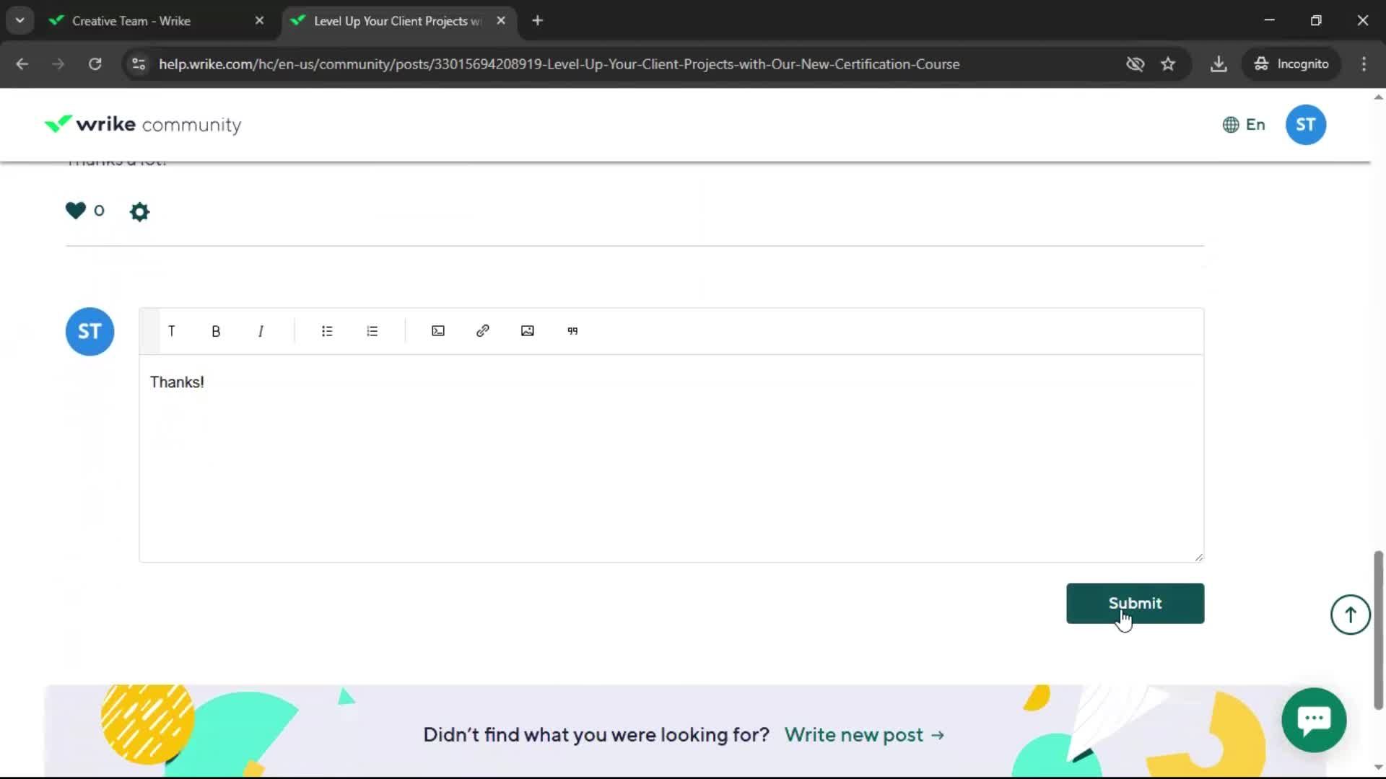Insert a block quote

tap(572, 331)
